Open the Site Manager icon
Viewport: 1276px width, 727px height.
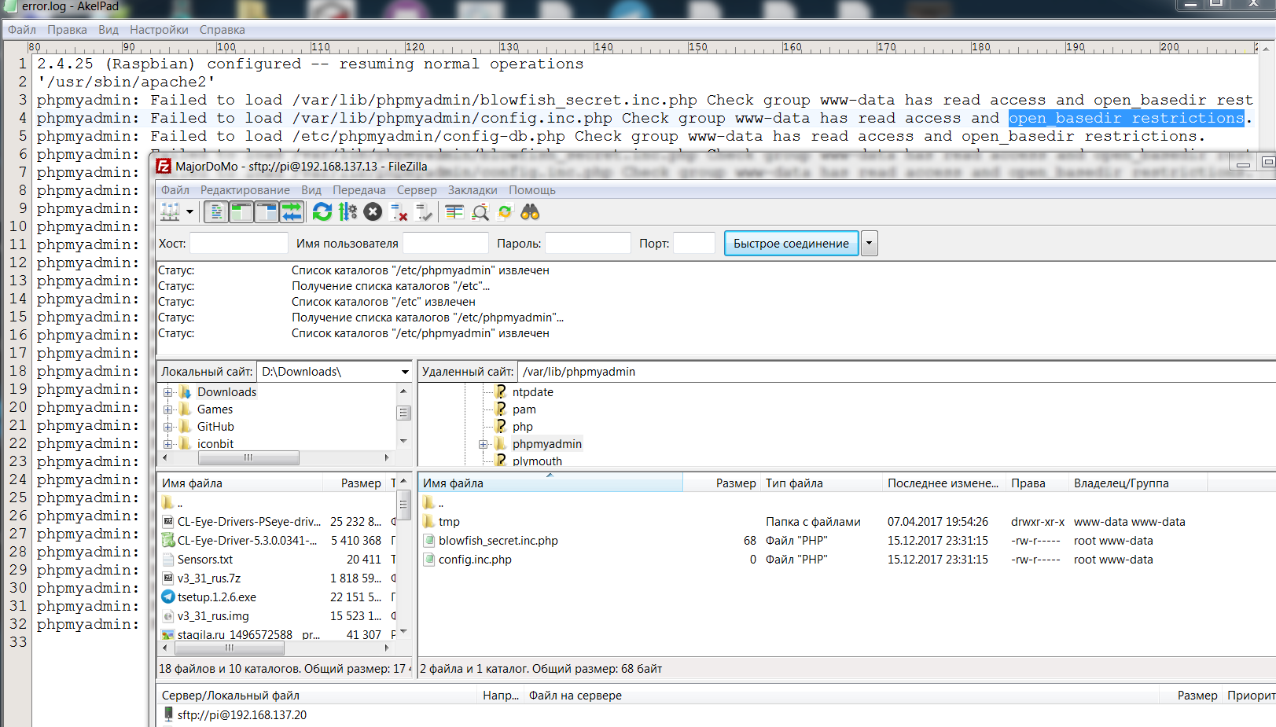tap(170, 212)
